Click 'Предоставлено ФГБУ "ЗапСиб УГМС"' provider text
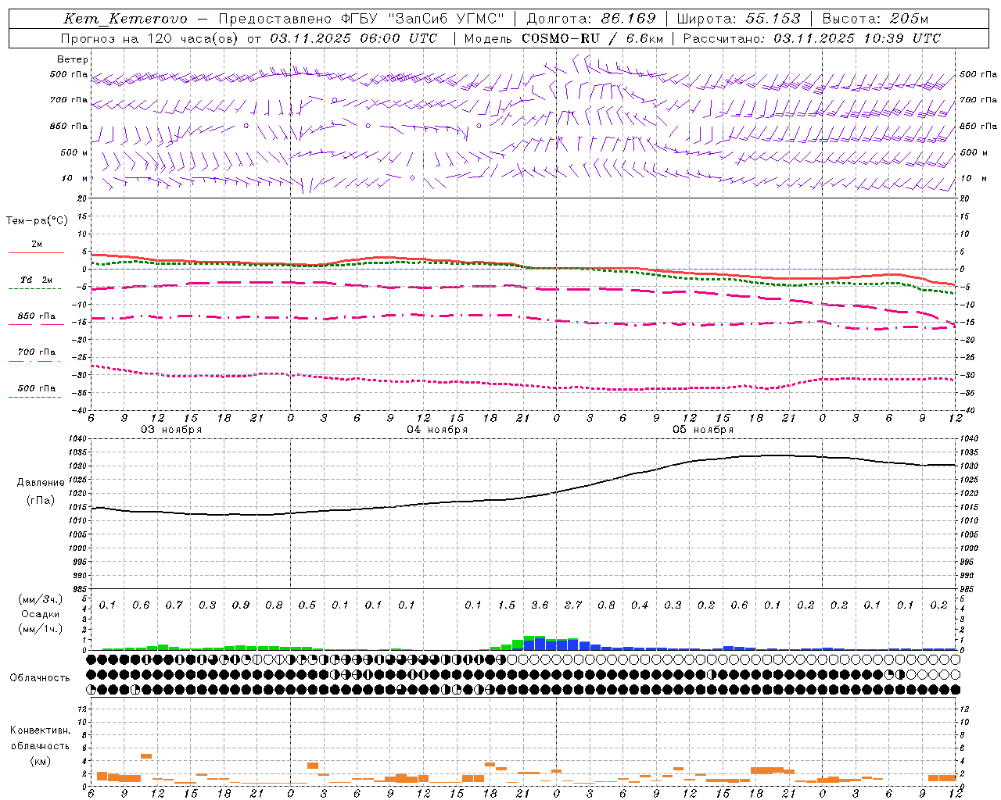 361,19
